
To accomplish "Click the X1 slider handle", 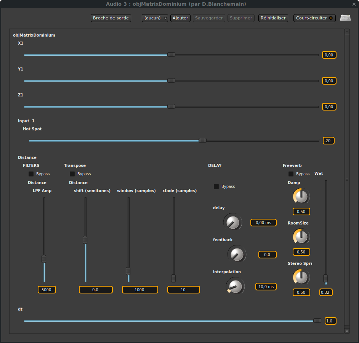I will point(171,55).
